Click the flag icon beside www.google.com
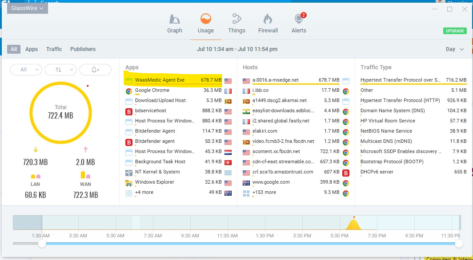The width and height of the screenshot is (473, 260). pyautogui.click(x=246, y=183)
